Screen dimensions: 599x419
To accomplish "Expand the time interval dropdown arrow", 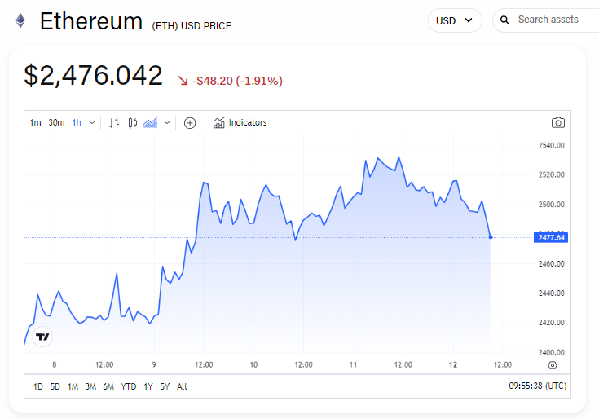I will pyautogui.click(x=92, y=123).
